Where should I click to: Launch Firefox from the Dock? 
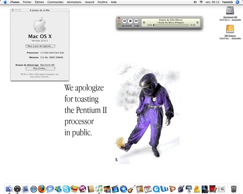(x=42, y=189)
